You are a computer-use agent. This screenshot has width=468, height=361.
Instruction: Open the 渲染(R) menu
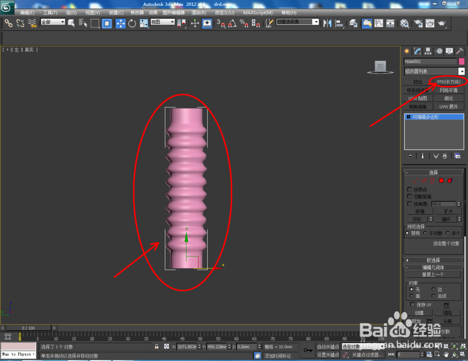pyautogui.click(x=198, y=13)
